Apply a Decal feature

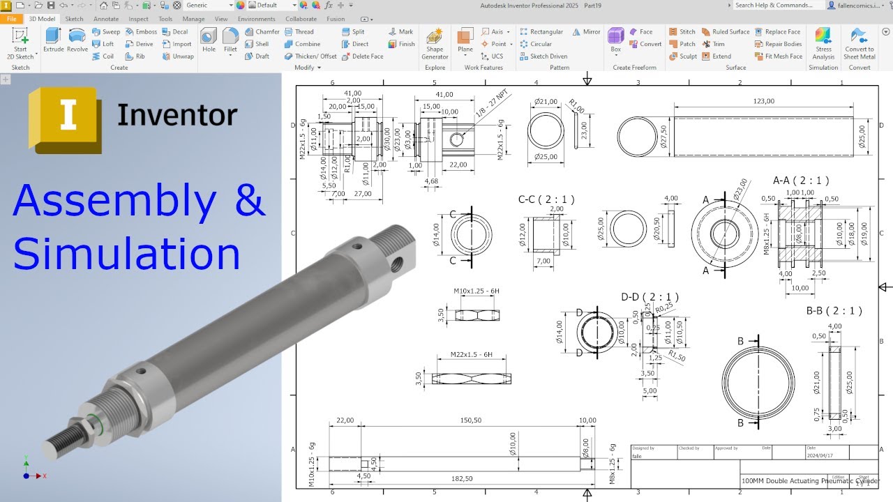click(x=175, y=31)
